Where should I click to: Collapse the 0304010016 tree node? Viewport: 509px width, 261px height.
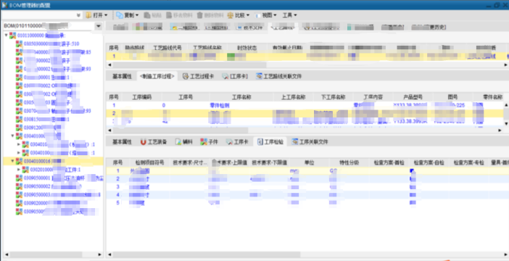click(12, 161)
